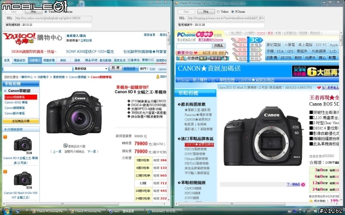Screen dimensions: 345x215
Task: Open 電腦資訊 tab on Yahoo navigation
Action: coord(19,60)
